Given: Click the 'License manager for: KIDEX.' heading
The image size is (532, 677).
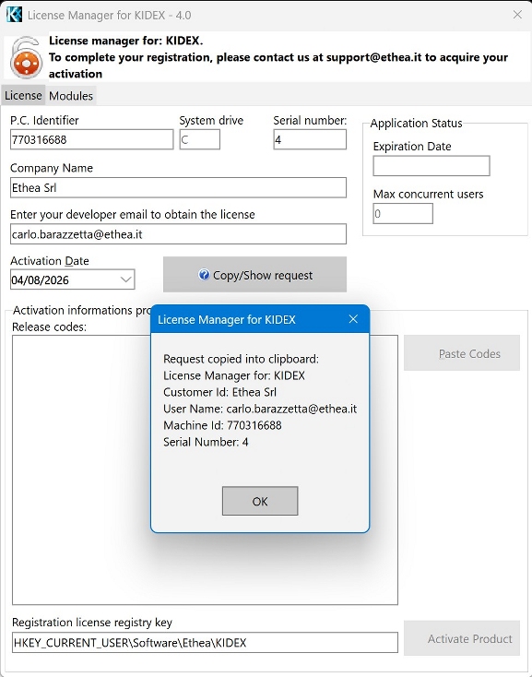Looking at the screenshot, I should point(125,41).
